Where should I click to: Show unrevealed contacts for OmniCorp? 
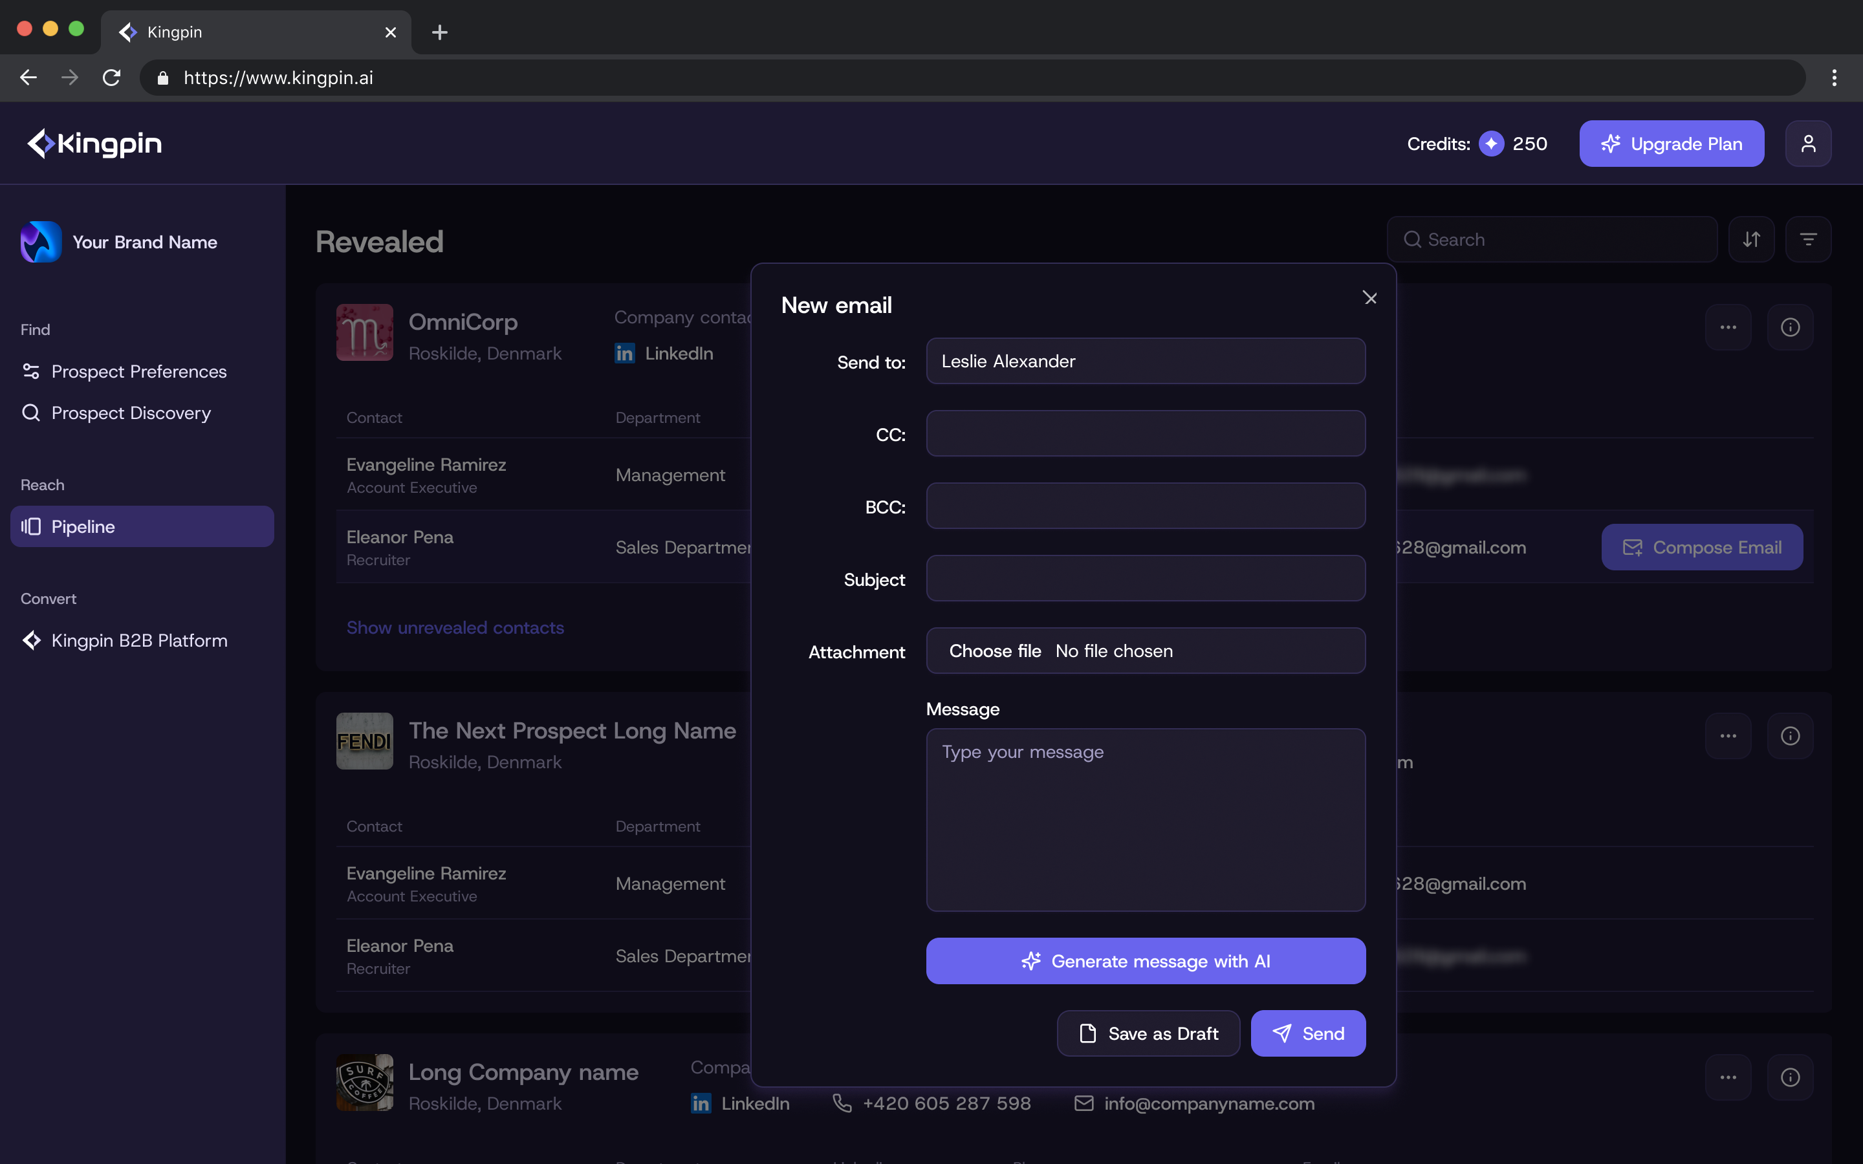455,627
